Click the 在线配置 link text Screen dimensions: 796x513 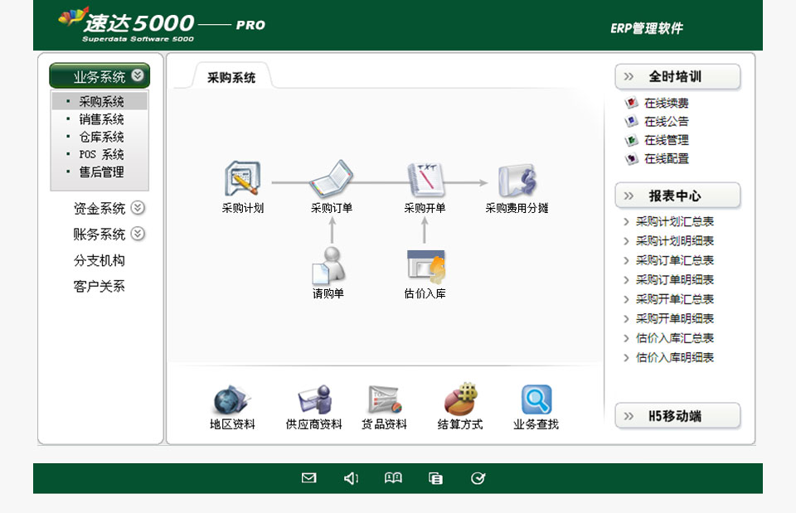667,159
